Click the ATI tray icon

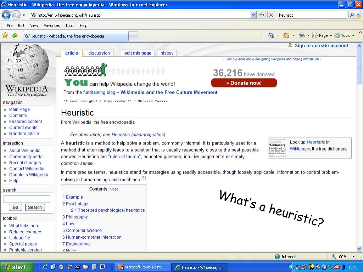click(337, 267)
